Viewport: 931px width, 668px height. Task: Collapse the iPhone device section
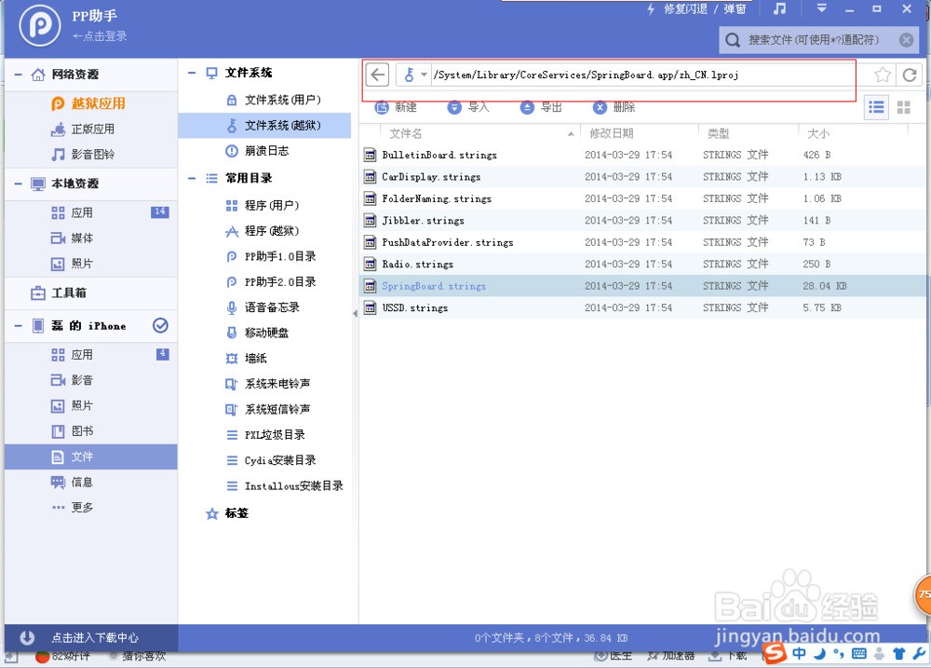(x=18, y=326)
